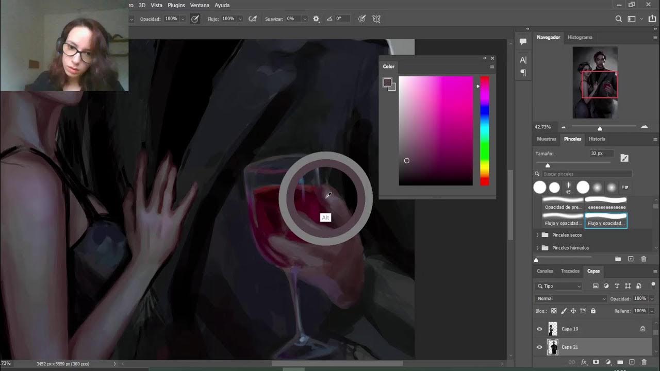Screen dimensions: 660x371
Task: Zoom in with large mountains icon in Navegador
Action: (644, 127)
